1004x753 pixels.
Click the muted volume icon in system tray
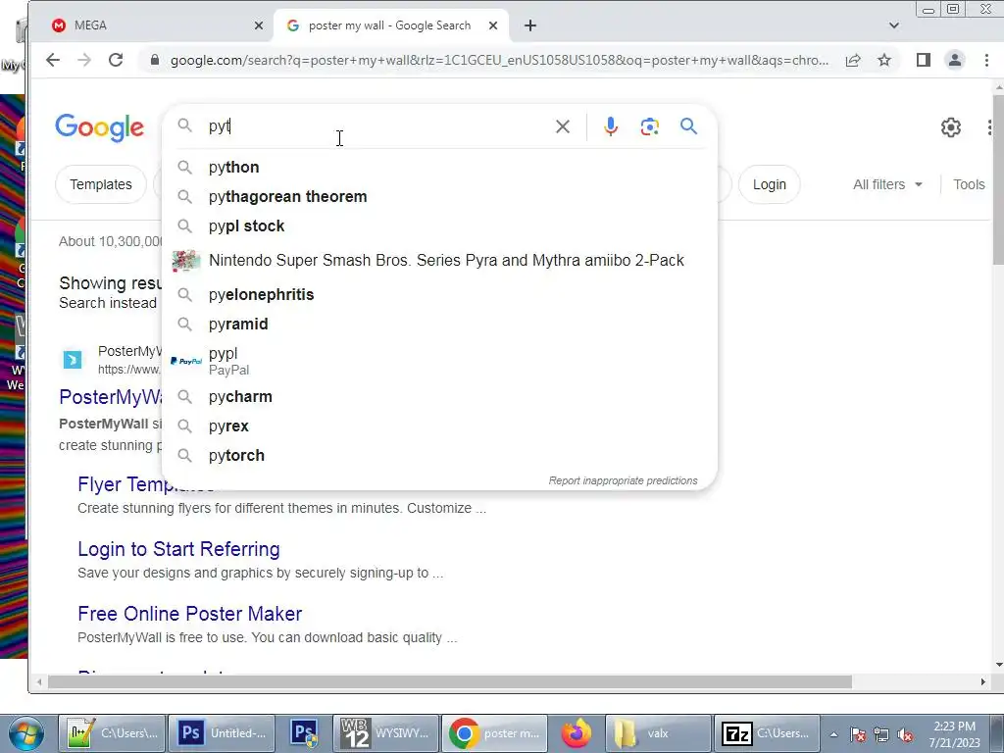pyautogui.click(x=905, y=734)
